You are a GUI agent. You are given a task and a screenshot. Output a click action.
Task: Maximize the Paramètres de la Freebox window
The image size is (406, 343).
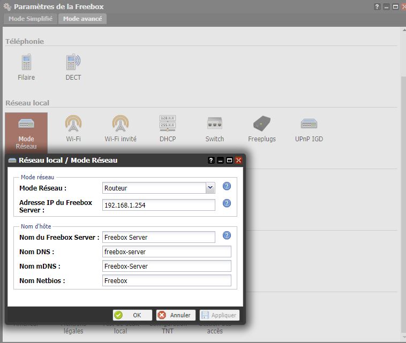point(395,7)
